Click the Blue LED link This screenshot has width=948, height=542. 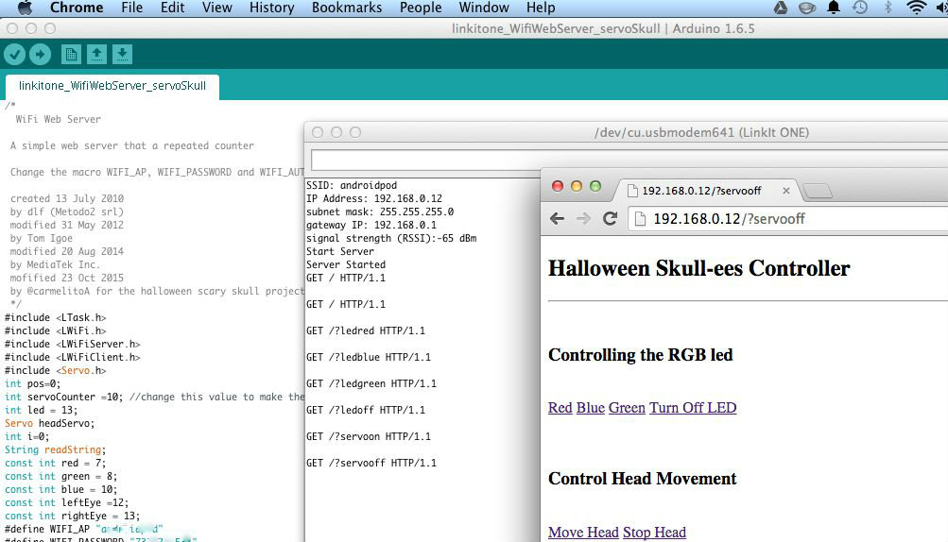(590, 408)
